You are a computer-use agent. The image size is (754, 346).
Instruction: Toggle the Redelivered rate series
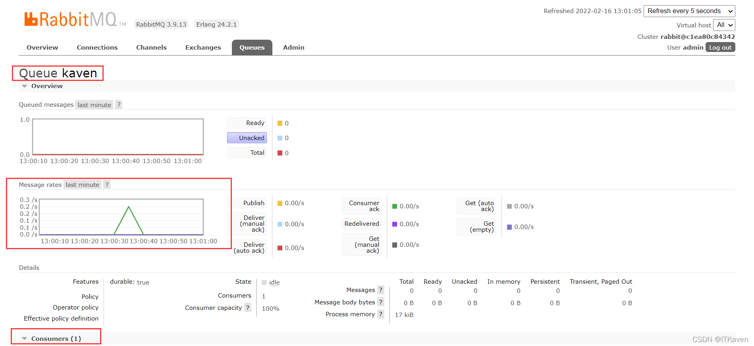point(362,224)
